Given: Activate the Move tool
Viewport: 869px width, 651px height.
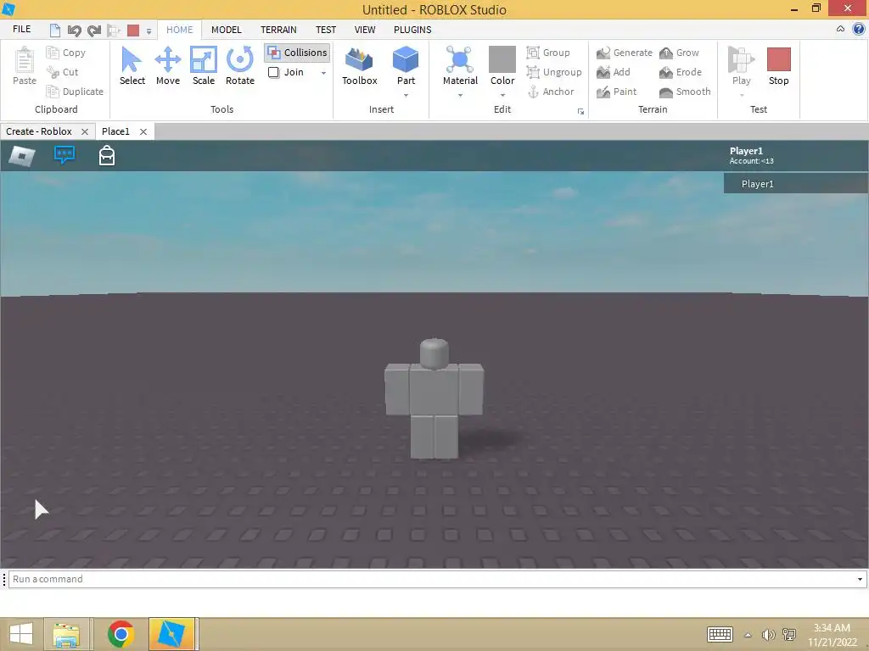Looking at the screenshot, I should [x=167, y=66].
